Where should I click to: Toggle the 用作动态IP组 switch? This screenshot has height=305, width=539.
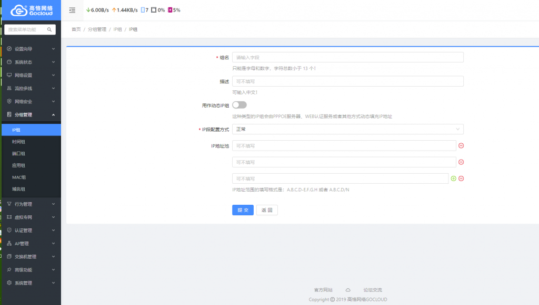(239, 105)
